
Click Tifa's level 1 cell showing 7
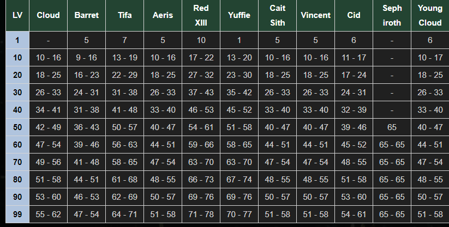coord(124,40)
